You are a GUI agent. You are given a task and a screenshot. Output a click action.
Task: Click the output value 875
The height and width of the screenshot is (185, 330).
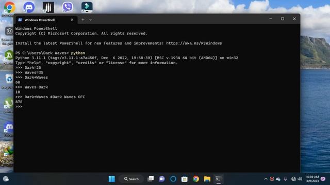[x=19, y=102]
